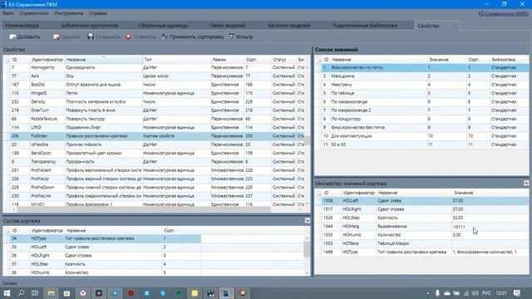
Task: Select the По таблице value row
Action: [421, 93]
